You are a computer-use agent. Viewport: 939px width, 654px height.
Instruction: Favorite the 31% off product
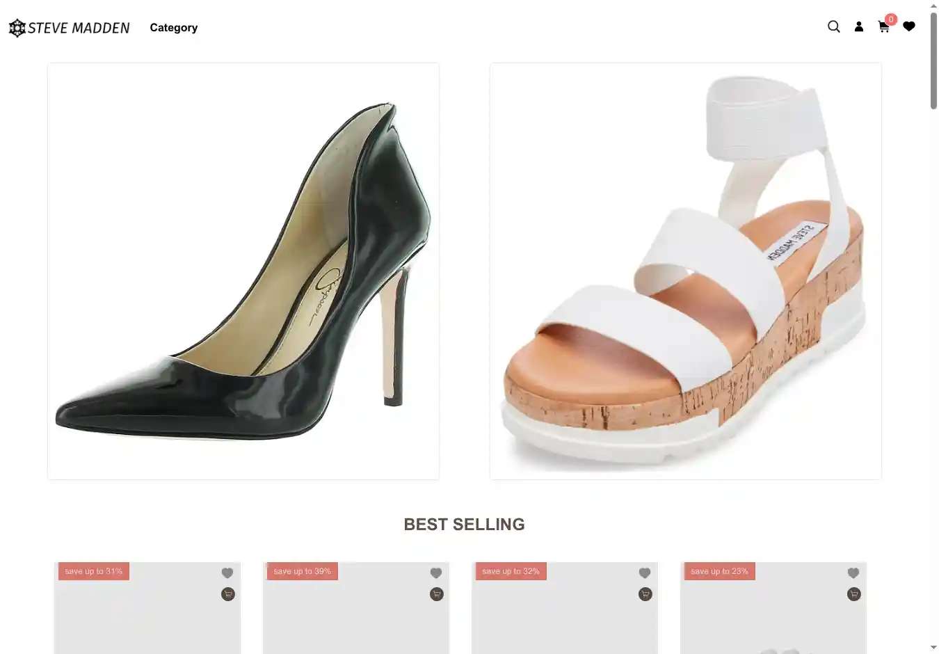pos(227,573)
